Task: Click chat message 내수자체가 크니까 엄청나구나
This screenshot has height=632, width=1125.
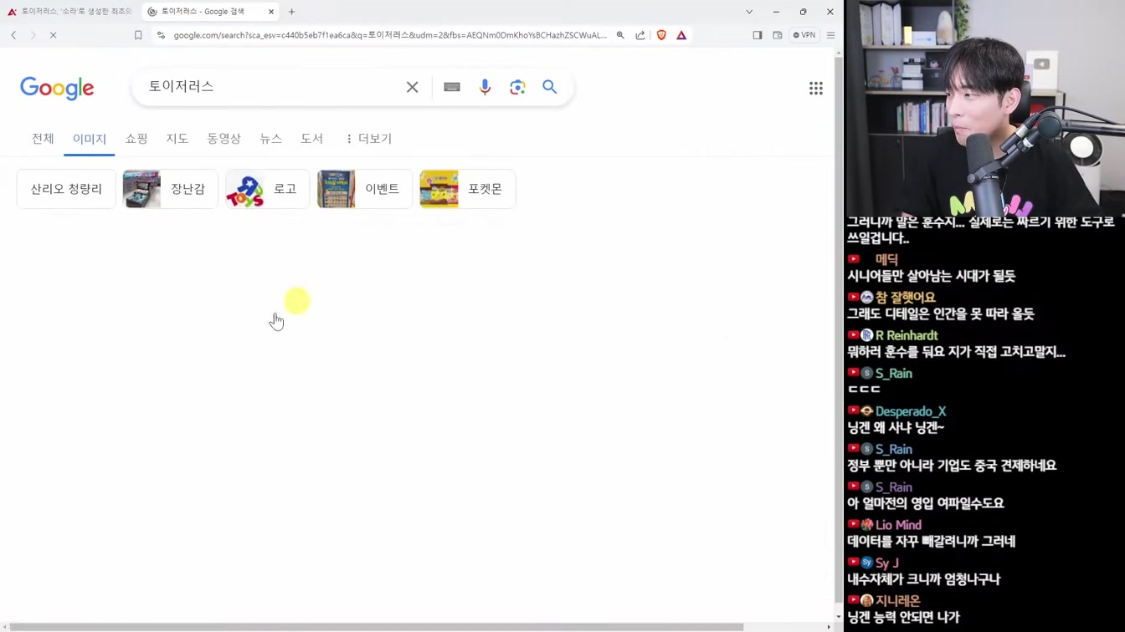Action: pos(924,578)
